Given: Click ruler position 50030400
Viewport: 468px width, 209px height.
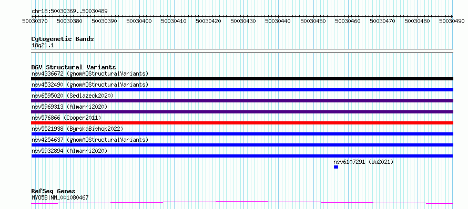Looking at the screenshot, I should [x=139, y=21].
